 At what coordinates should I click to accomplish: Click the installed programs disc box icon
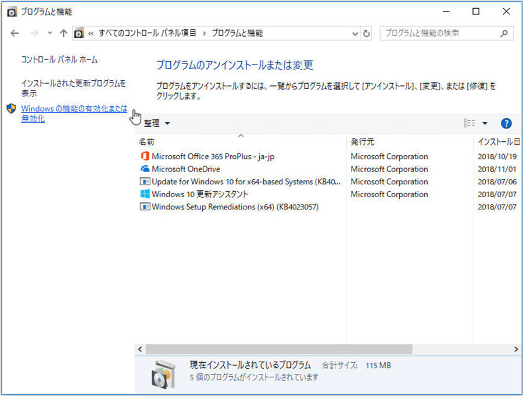pyautogui.click(x=163, y=374)
